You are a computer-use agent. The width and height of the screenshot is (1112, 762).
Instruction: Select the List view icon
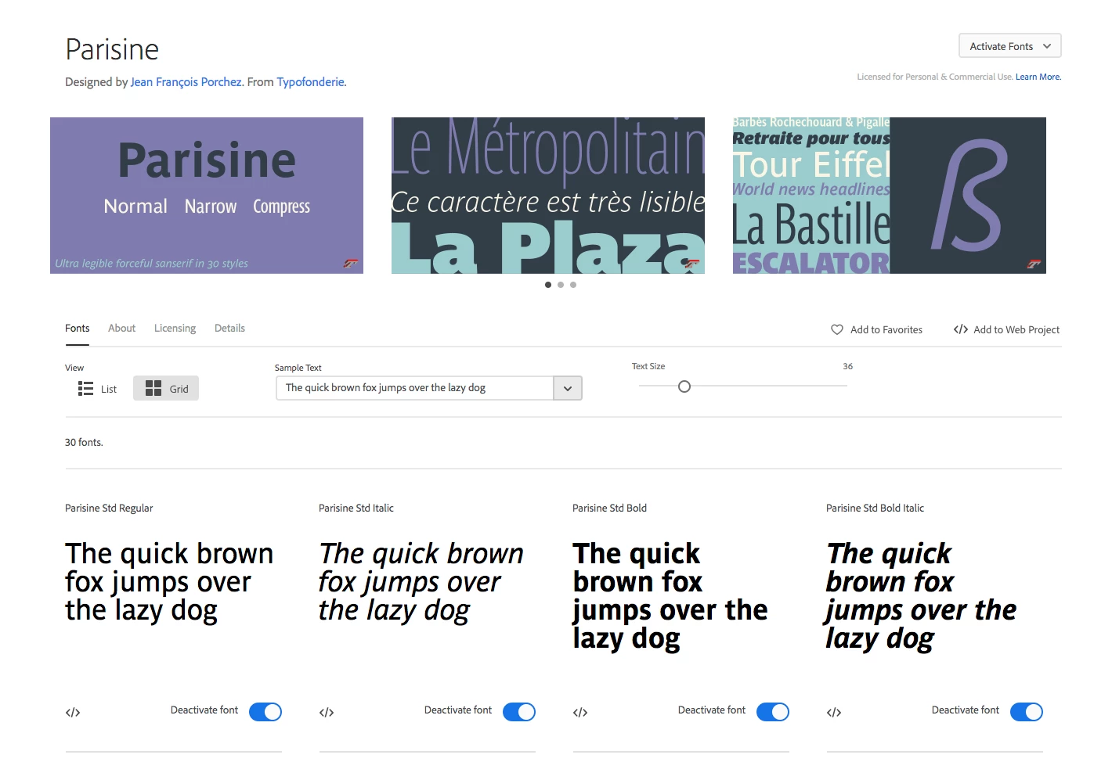coord(85,389)
